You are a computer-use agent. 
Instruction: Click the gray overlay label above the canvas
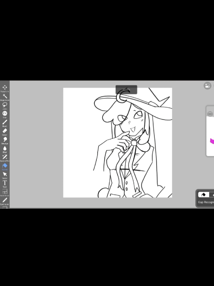click(126, 90)
